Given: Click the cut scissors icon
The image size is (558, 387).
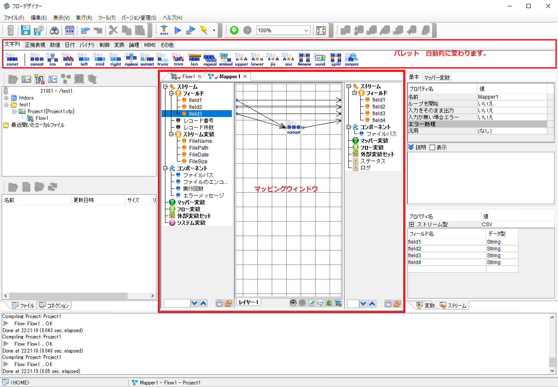Looking at the screenshot, I should coord(113,30).
